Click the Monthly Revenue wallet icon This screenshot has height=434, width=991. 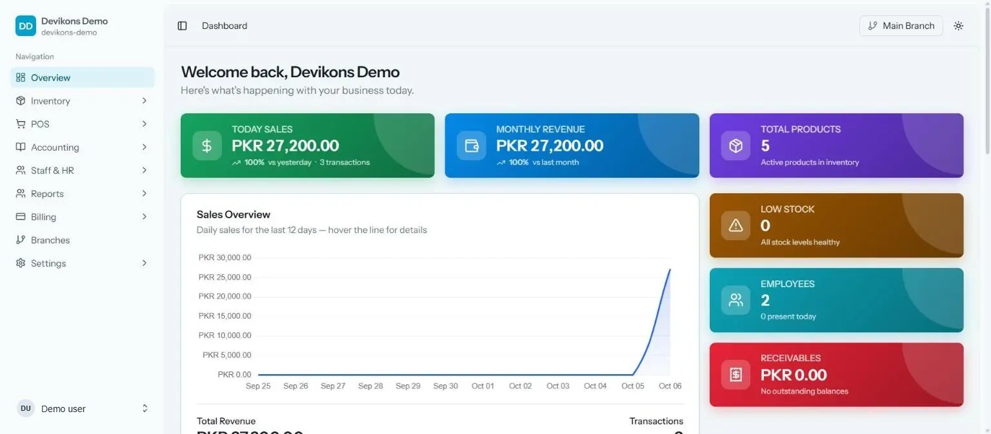(x=472, y=146)
